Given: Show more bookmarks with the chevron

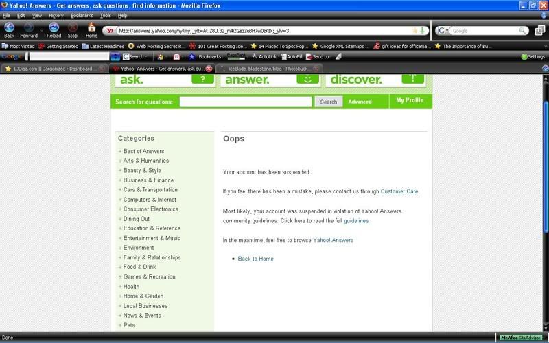Looking at the screenshot, I should click(x=545, y=46).
